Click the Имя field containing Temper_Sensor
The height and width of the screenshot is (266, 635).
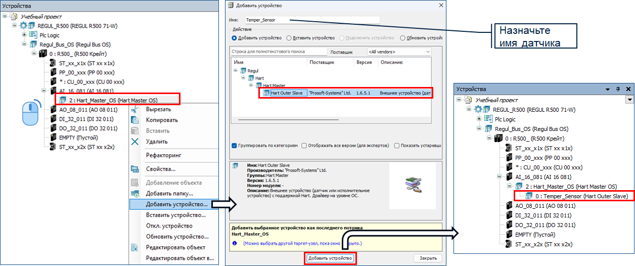311,20
